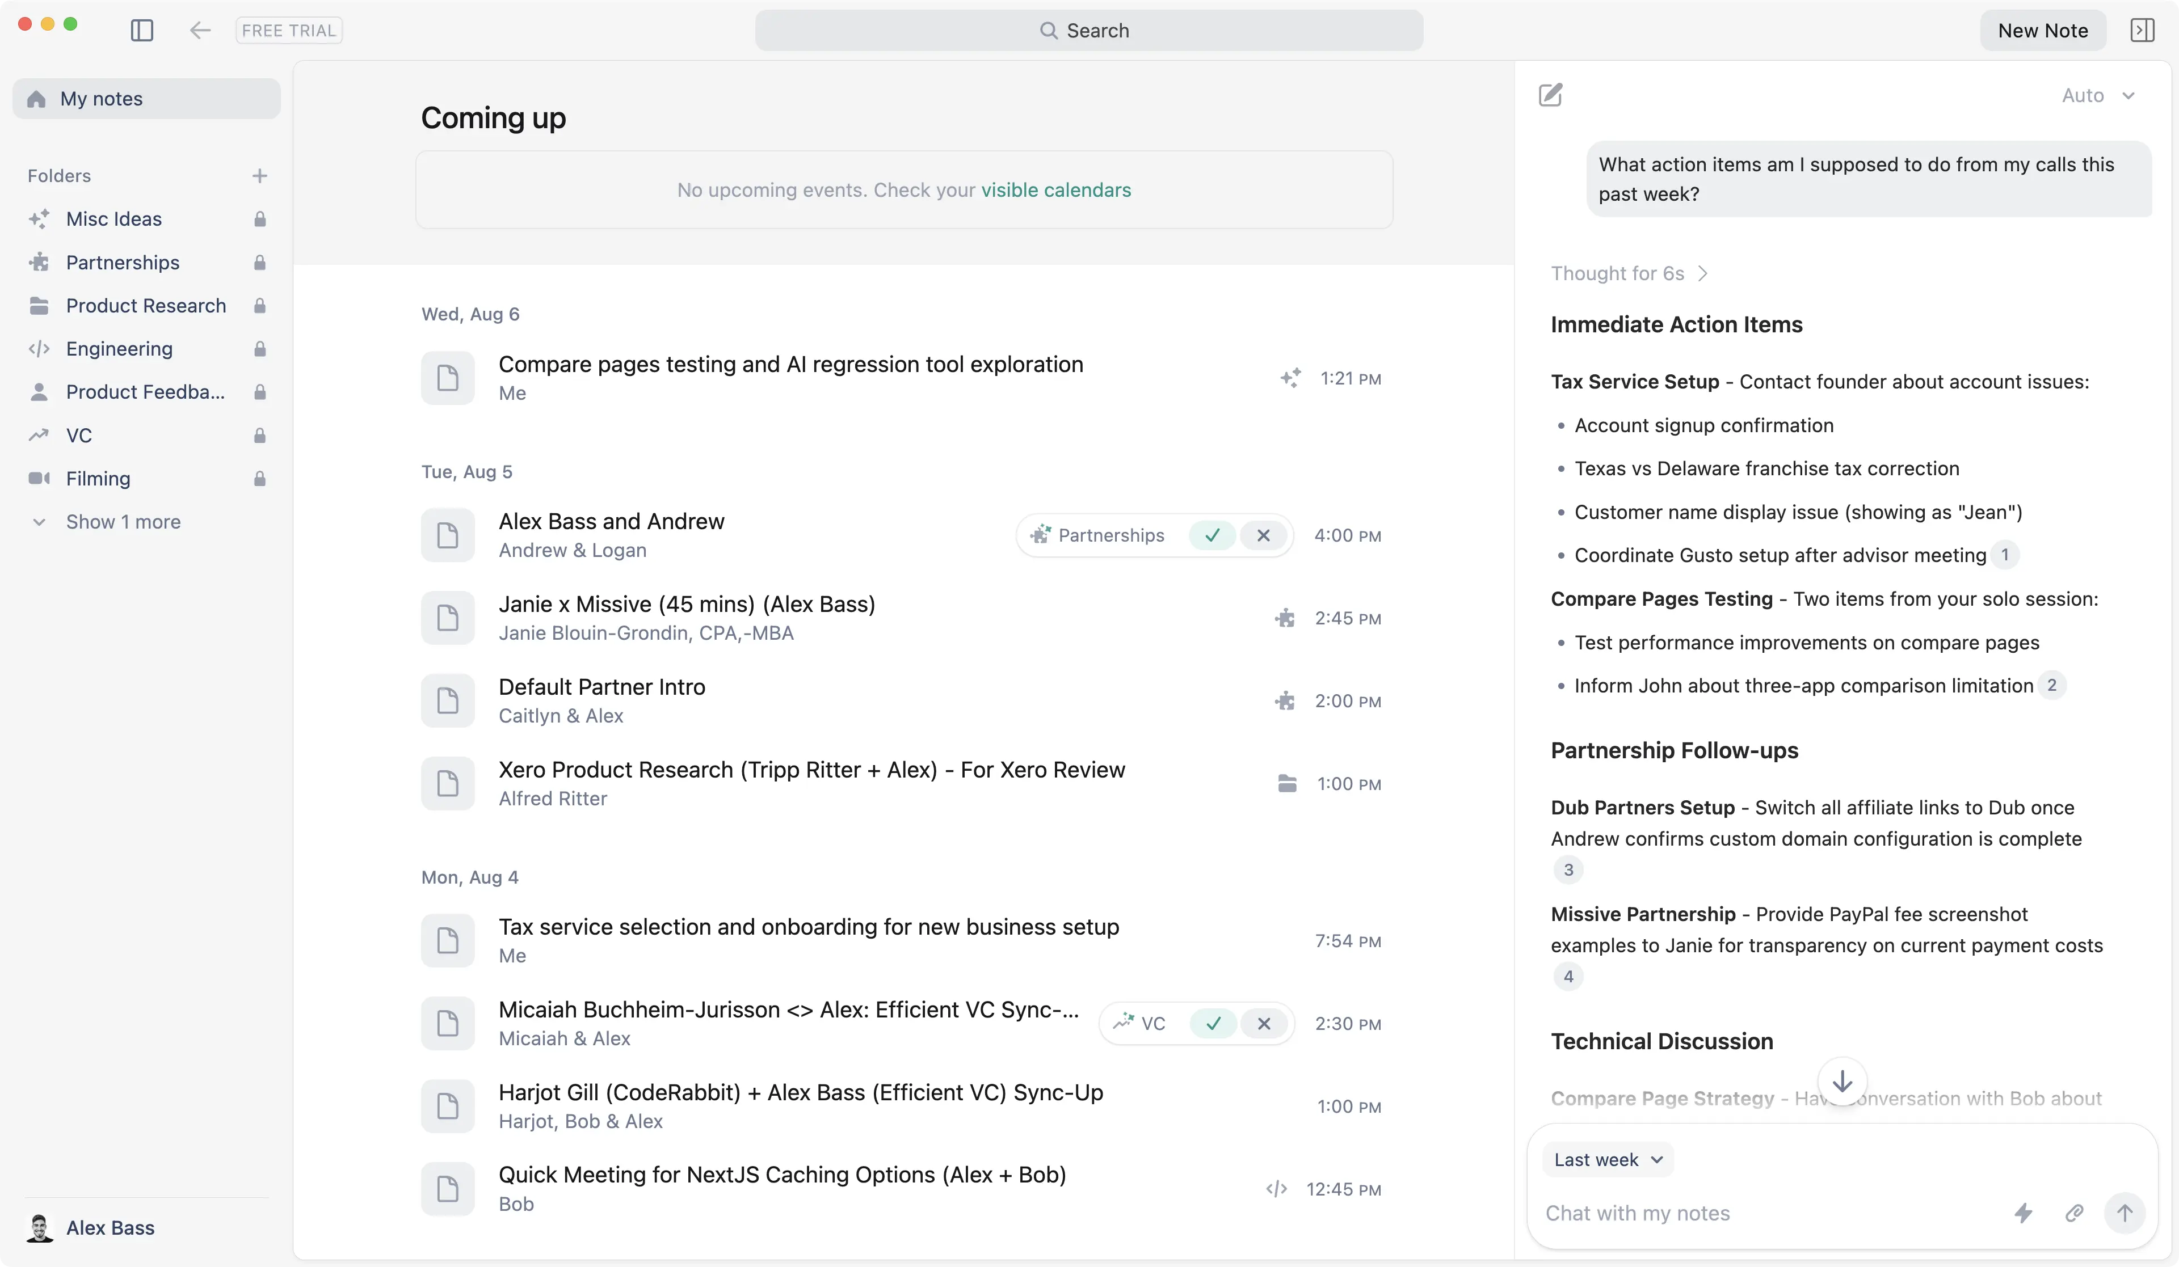
Task: Accept the VC folder suggestion checkmark
Action: click(x=1213, y=1023)
